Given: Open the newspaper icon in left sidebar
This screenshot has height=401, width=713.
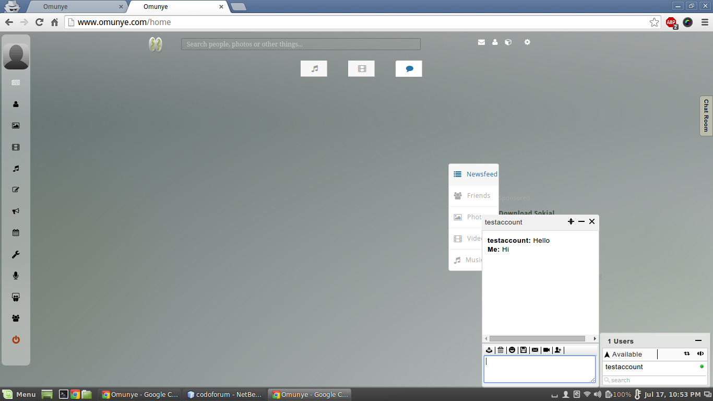Looking at the screenshot, I should pos(16,82).
